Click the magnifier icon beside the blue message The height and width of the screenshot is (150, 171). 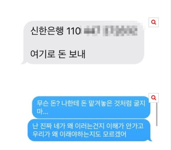tap(154, 98)
